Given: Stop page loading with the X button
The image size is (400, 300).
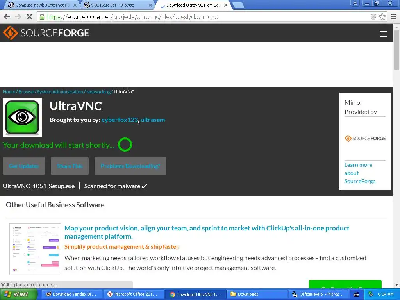Looking at the screenshot, I should [x=29, y=17].
